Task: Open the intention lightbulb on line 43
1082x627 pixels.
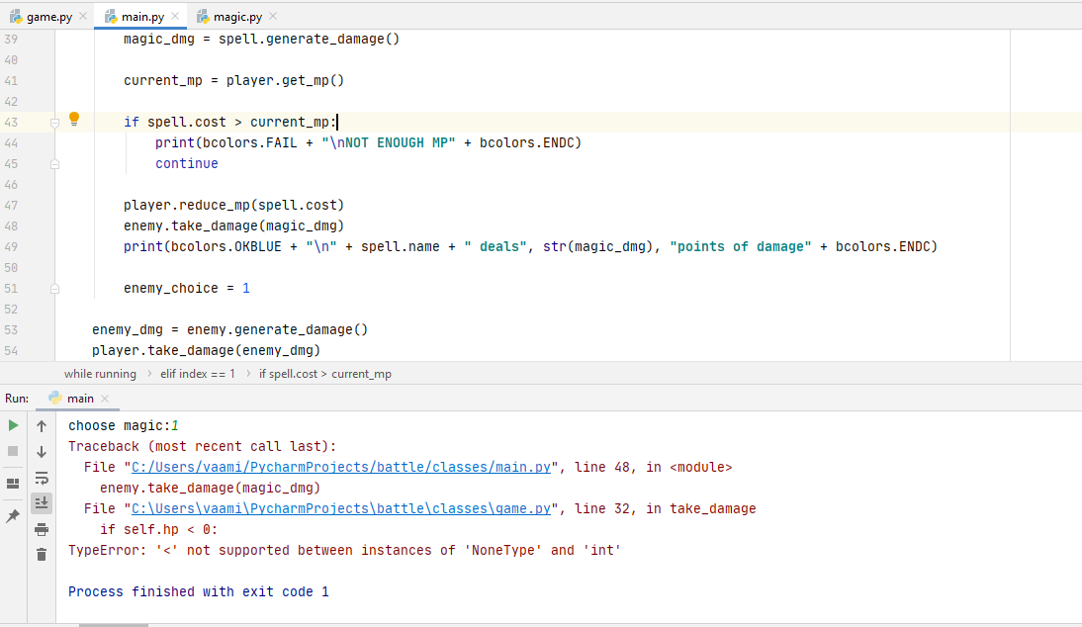Action: [x=73, y=118]
